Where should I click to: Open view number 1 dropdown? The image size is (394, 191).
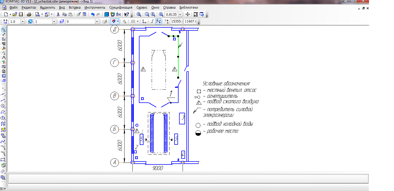(54, 21)
